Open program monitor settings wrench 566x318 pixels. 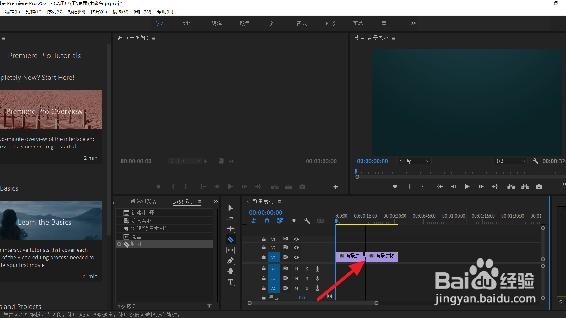[536, 161]
